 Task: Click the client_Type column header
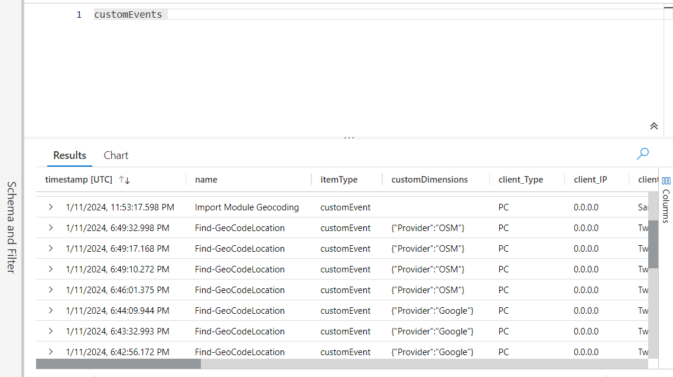tap(521, 180)
